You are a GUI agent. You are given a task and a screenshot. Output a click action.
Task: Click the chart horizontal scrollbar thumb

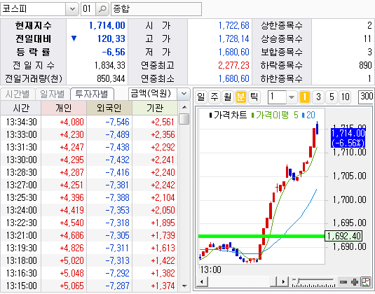(274, 281)
